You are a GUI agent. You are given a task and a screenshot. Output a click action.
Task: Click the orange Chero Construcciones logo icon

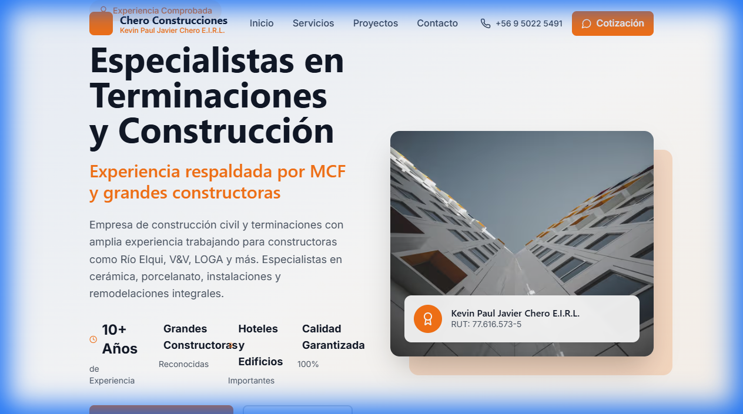pyautogui.click(x=101, y=23)
